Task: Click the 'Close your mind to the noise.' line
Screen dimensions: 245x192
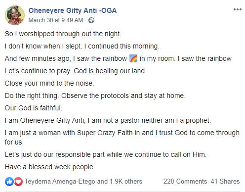Action: [49, 83]
